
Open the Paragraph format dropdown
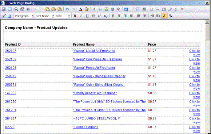pos(24,16)
